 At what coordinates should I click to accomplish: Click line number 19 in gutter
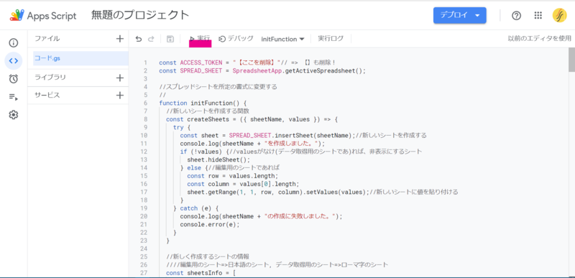pyautogui.click(x=144, y=208)
